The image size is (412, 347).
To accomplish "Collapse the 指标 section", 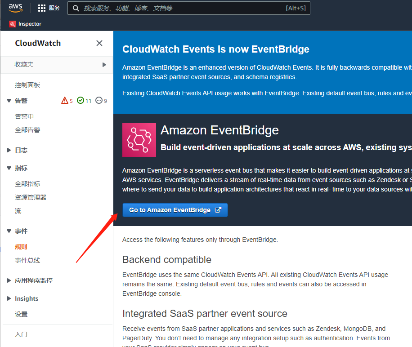I will point(9,168).
